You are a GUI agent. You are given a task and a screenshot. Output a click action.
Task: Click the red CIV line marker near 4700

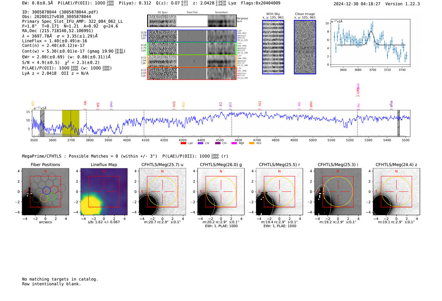coord(260,105)
